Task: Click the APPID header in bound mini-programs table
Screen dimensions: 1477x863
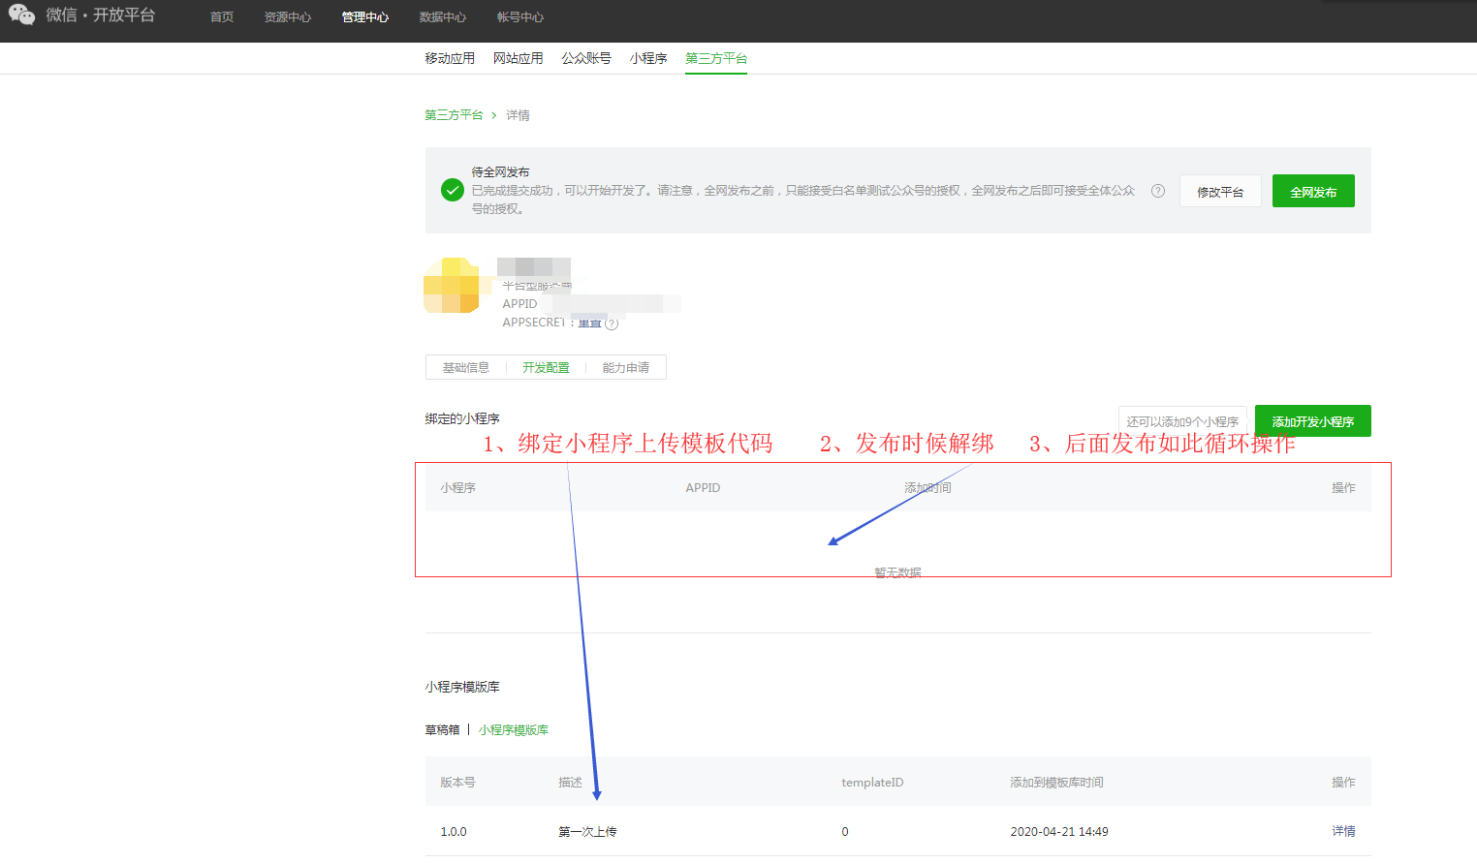Action: (x=703, y=488)
